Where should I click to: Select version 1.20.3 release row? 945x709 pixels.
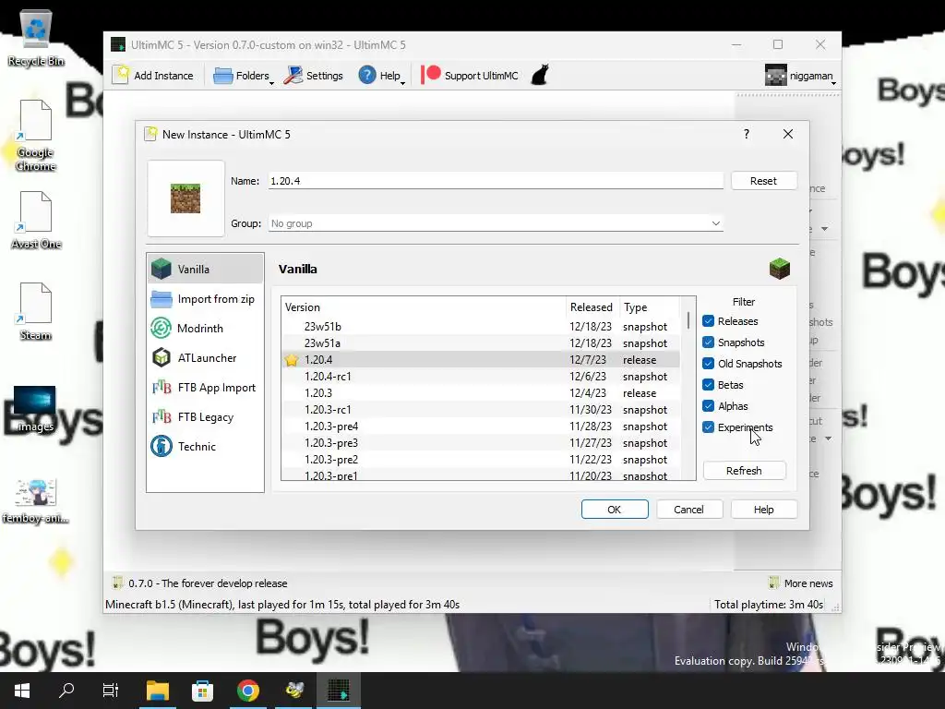480,393
